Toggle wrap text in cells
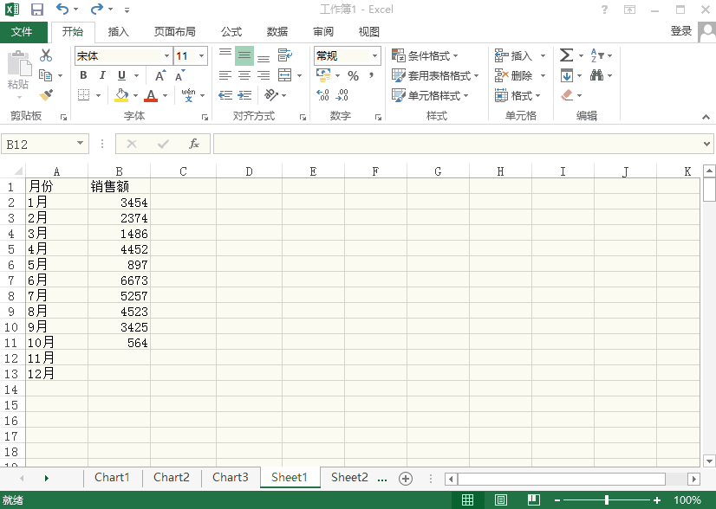716x509 pixels. coord(285,55)
